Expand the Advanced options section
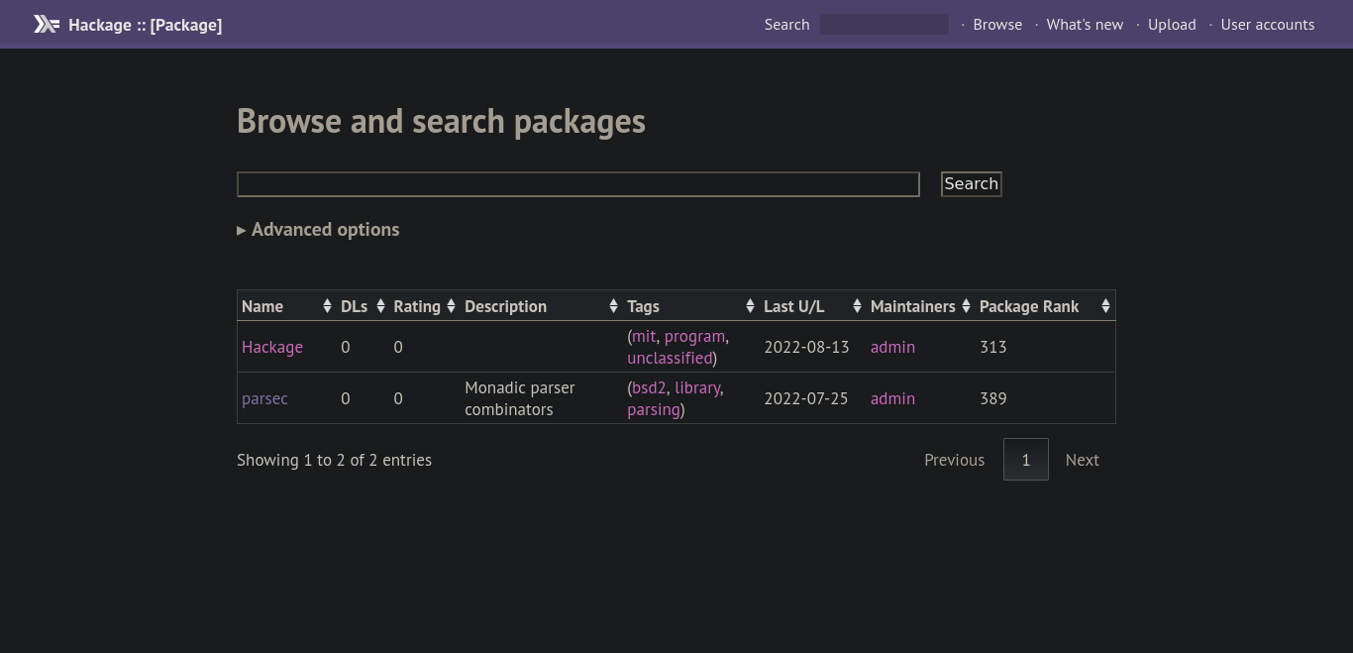The height and width of the screenshot is (653, 1353). [x=318, y=229]
